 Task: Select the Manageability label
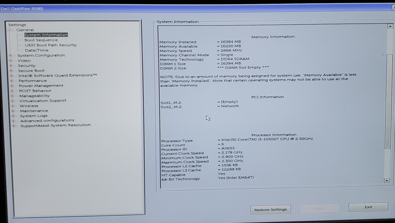click(34, 96)
